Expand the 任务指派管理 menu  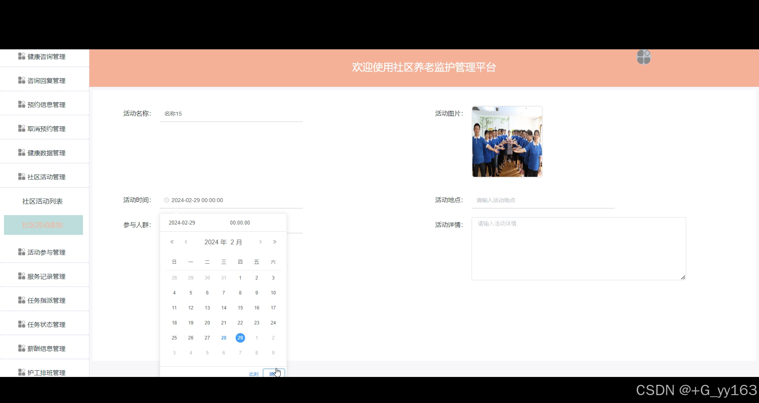44,300
